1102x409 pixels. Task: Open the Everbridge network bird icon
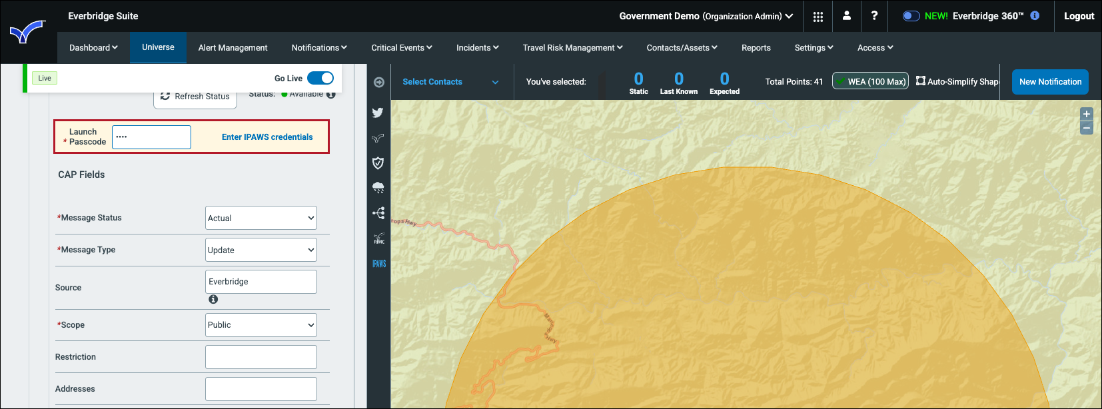coord(378,139)
